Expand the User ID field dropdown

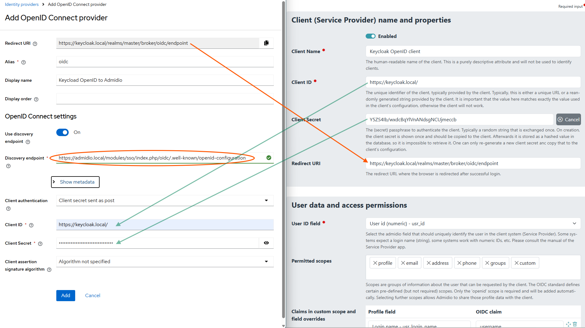pos(473,223)
